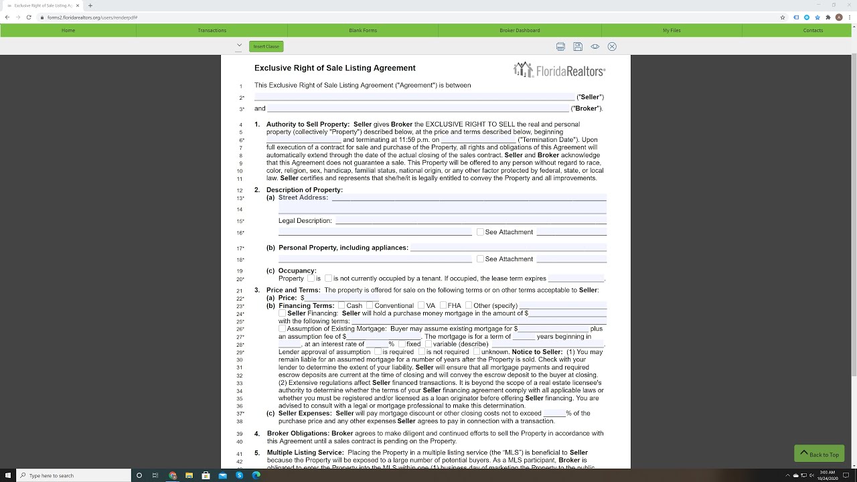Click the Windows taskbar search box
The width and height of the screenshot is (857, 482).
pos(73,475)
